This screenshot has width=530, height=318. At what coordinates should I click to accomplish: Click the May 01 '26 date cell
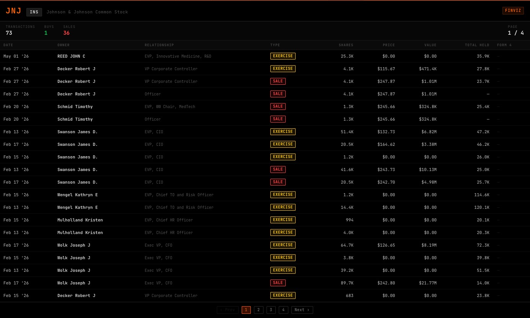coord(16,56)
